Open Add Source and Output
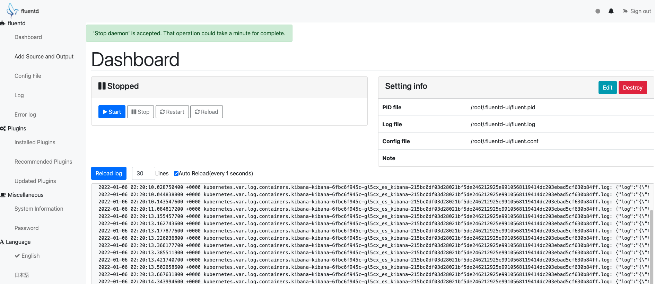655x284 pixels. click(44, 56)
